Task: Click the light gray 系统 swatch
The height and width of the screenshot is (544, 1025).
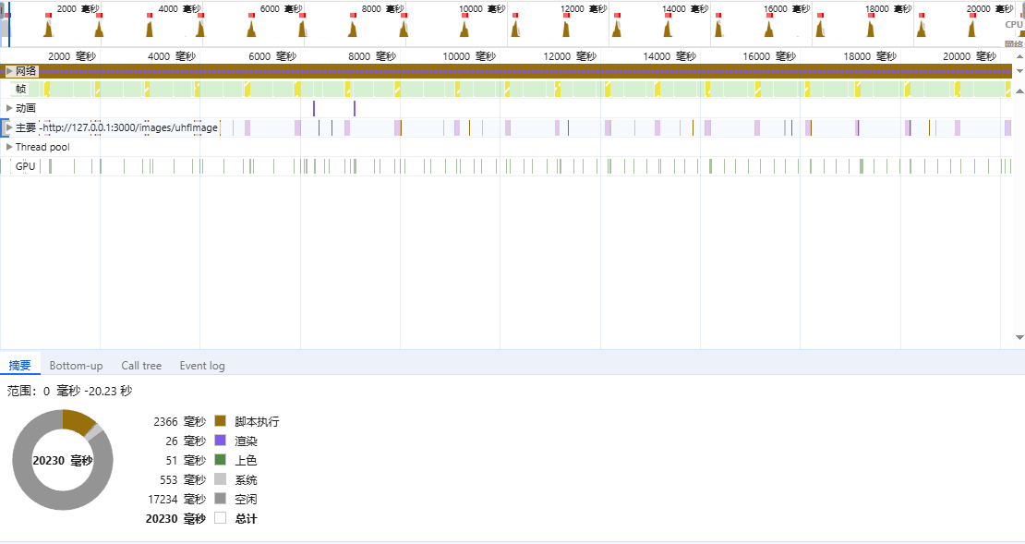Action: coord(220,479)
